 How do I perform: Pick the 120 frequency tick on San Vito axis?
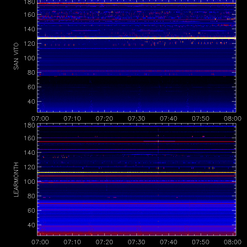pyautogui.click(x=29, y=44)
